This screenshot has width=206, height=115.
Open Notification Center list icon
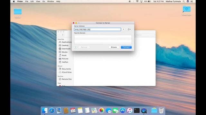point(192,1)
